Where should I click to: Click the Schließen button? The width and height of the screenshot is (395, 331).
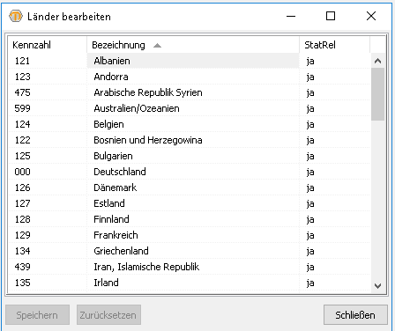click(x=355, y=315)
